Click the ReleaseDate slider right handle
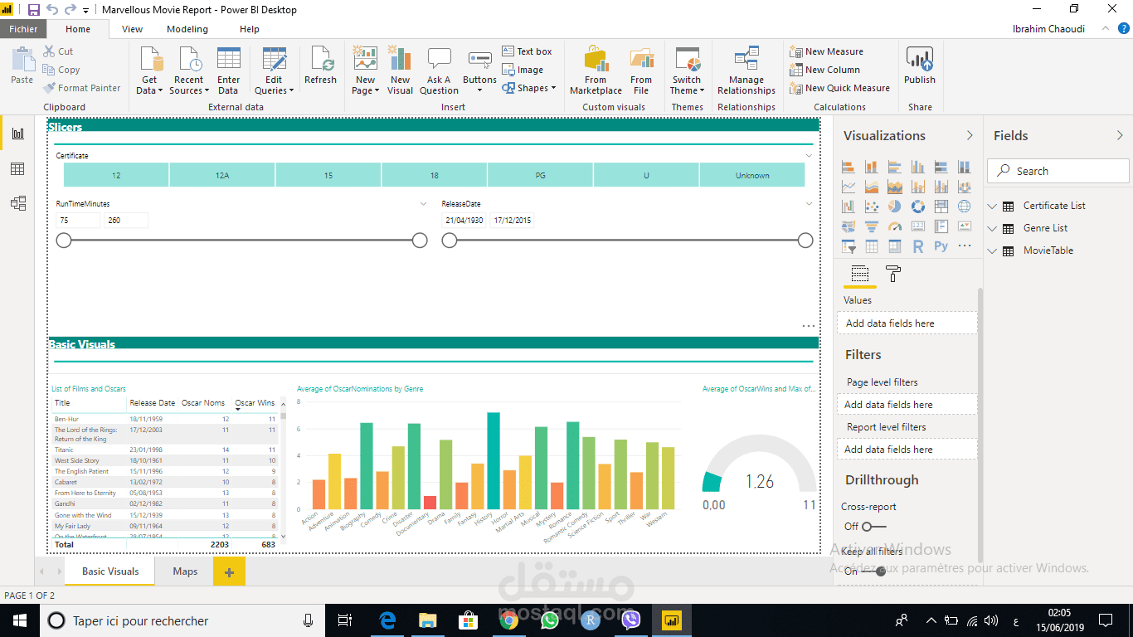Viewport: 1133px width, 637px height. click(805, 241)
